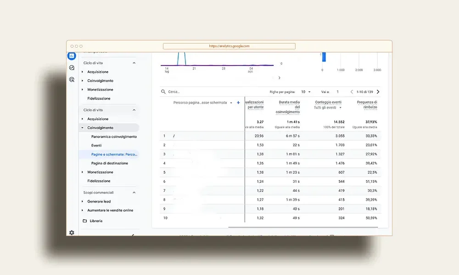This screenshot has height=275, width=459.
Task: Open the Admin gear icon at bottom left
Action: tap(72, 233)
